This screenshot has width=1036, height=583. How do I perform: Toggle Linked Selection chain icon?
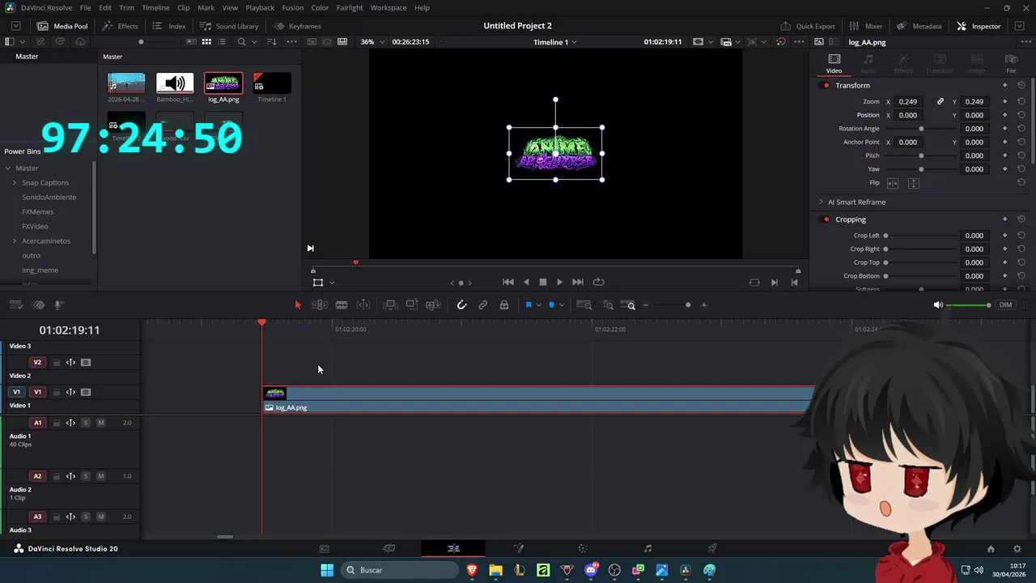click(483, 305)
